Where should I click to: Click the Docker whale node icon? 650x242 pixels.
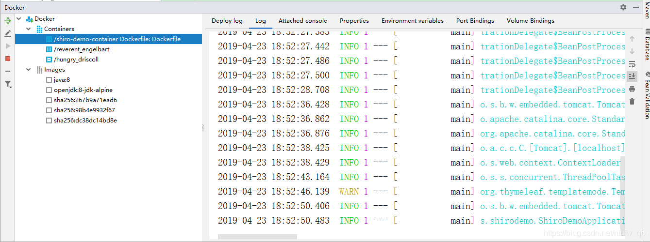(30, 19)
